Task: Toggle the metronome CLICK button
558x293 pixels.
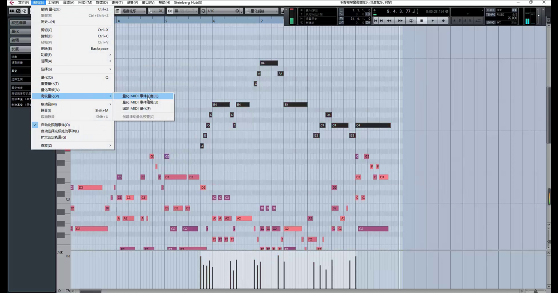Action: coord(491,10)
